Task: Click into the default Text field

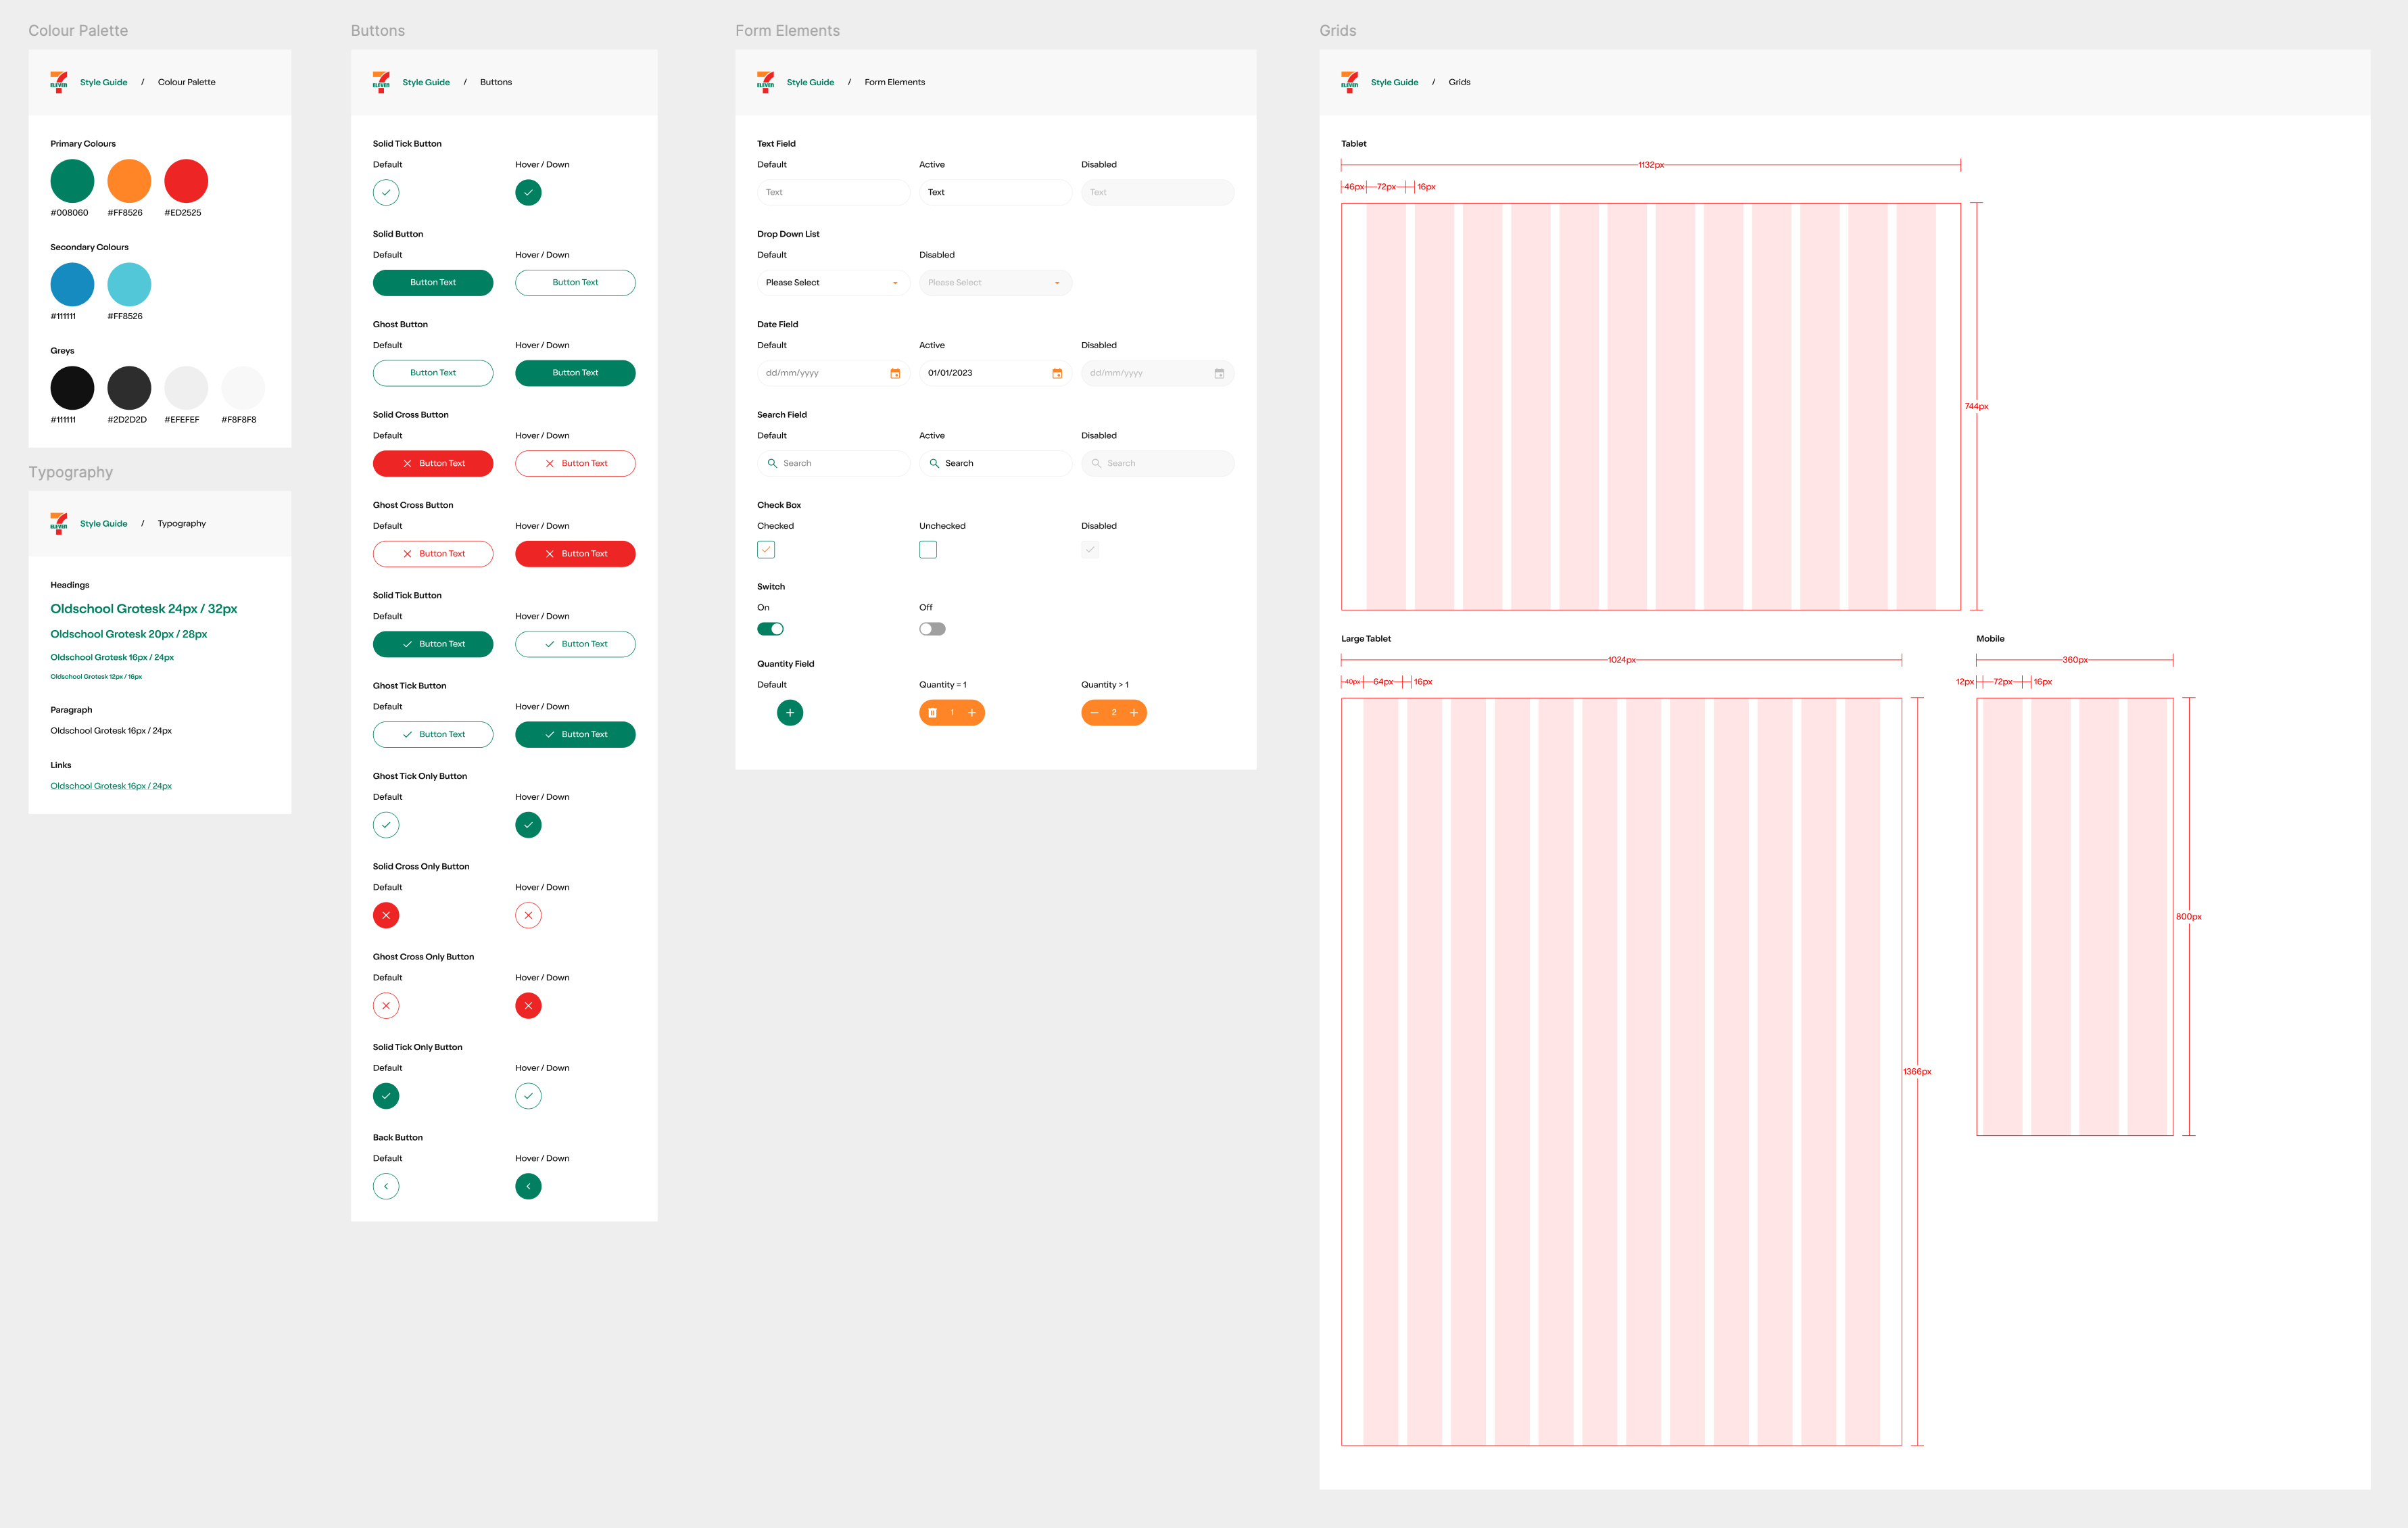Action: pyautogui.click(x=832, y=192)
